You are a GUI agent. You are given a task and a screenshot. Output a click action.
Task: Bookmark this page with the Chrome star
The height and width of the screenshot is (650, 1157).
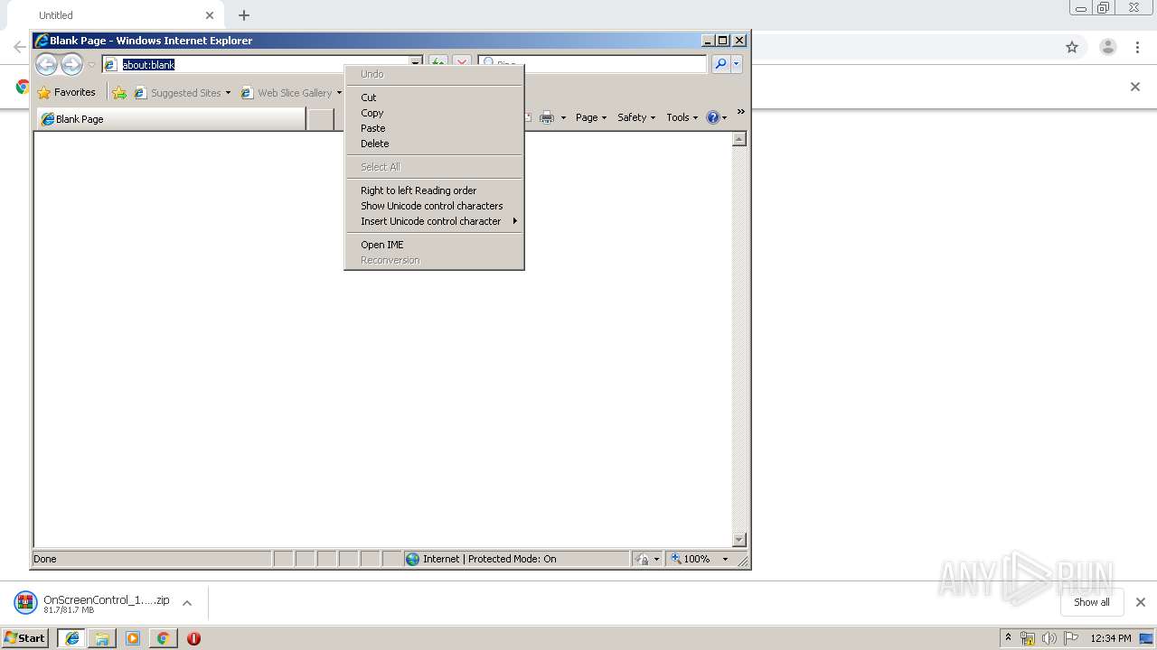(x=1072, y=47)
